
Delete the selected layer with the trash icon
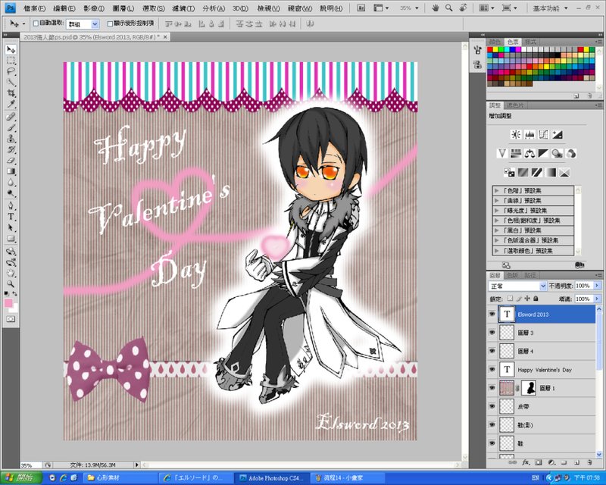[589, 462]
